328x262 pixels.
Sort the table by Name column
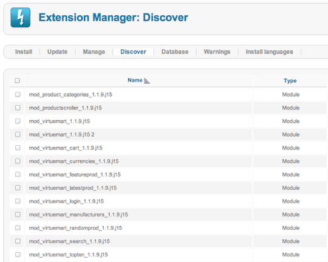pyautogui.click(x=135, y=80)
